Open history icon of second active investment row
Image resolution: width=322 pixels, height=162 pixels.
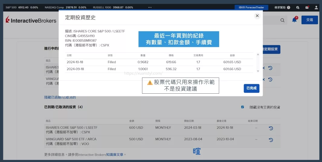[x=270, y=79]
